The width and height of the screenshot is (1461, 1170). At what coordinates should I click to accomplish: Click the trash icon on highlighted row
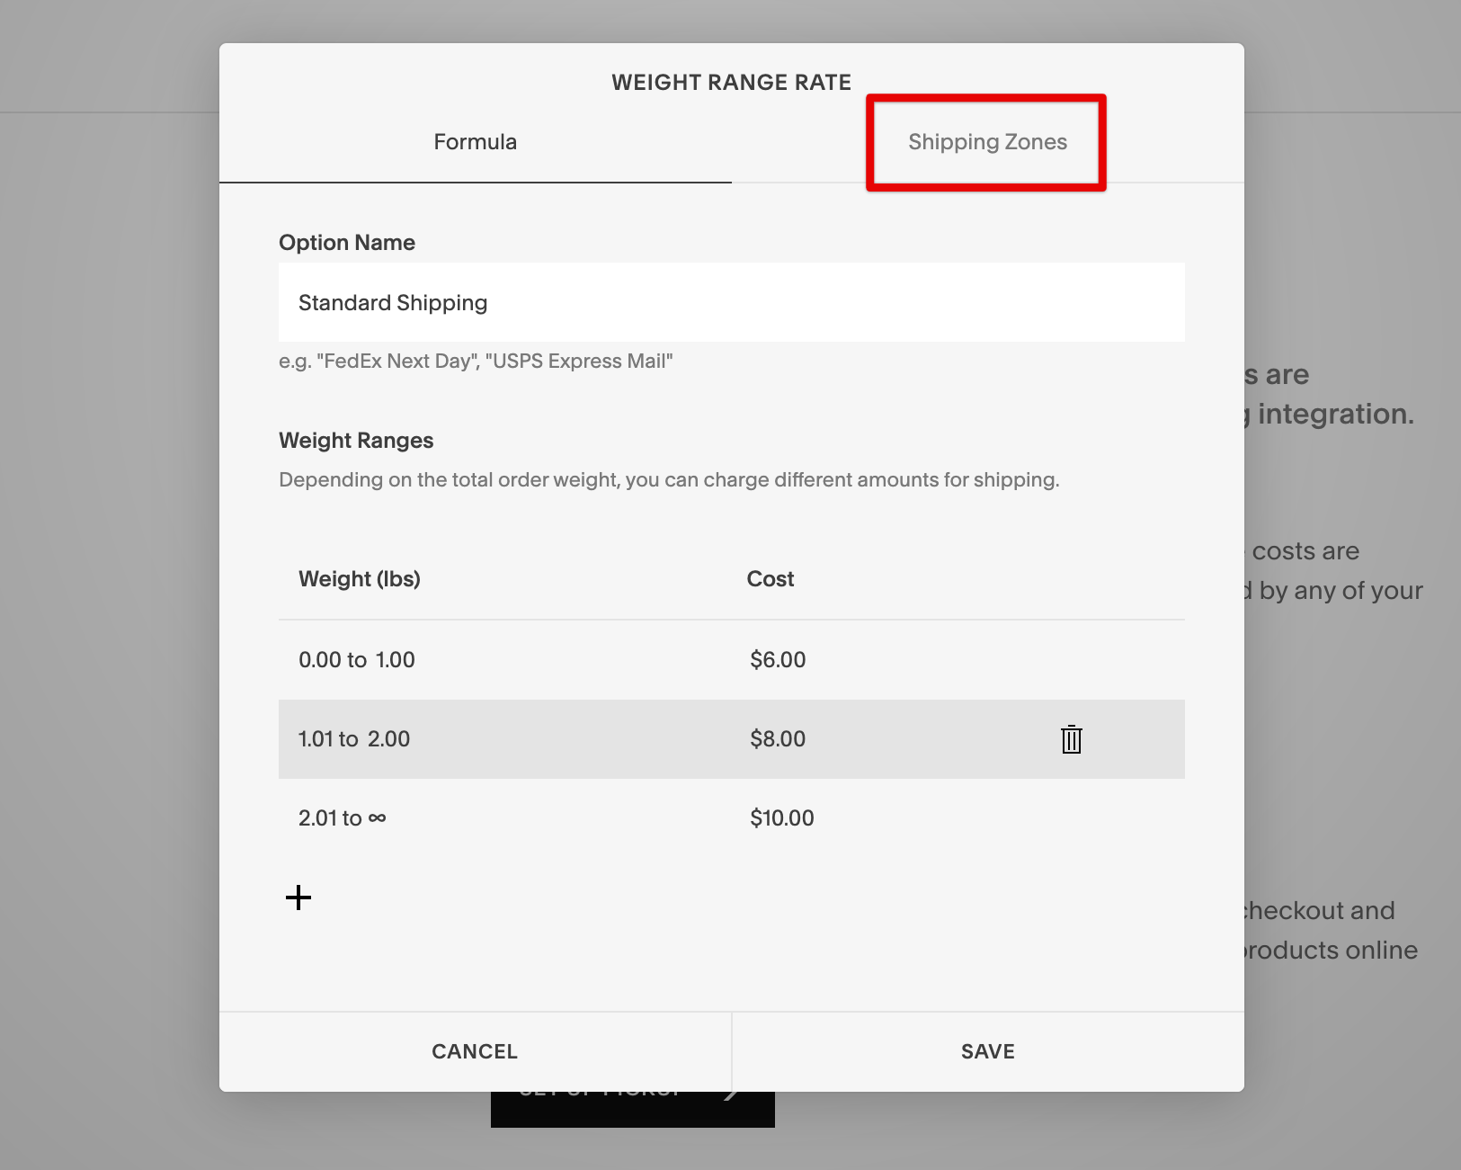click(x=1071, y=739)
